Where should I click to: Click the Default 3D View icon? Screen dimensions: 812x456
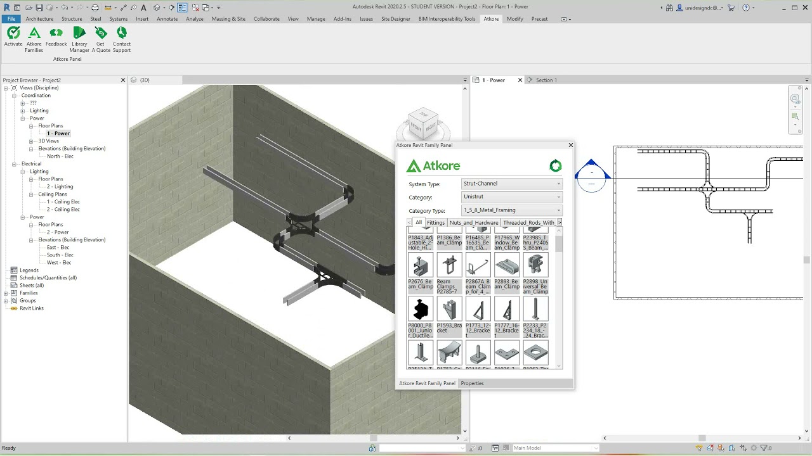click(157, 8)
